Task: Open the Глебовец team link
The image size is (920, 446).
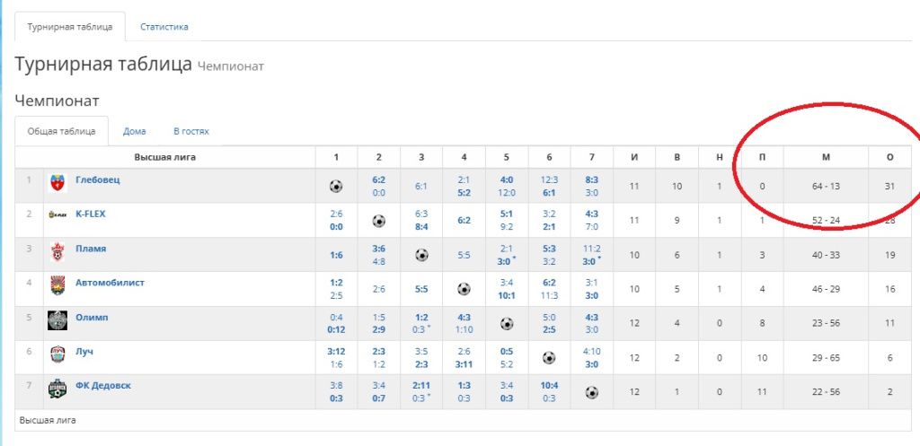Action: click(x=97, y=179)
